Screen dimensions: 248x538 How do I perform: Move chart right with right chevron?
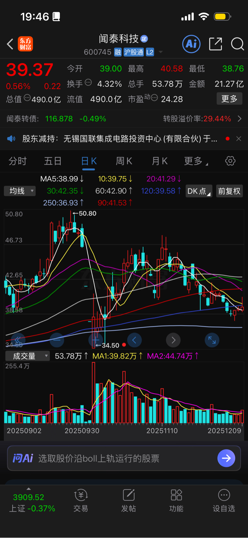173,340
